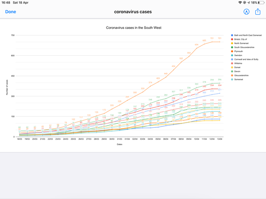Viewport: 266px width, 199px height.
Task: Click the Bristol, City of legend swatch
Action: coord(232,39)
